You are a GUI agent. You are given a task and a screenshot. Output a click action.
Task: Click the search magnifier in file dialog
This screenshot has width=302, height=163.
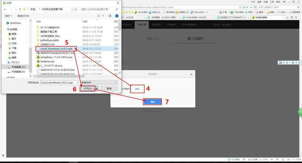click(116, 9)
